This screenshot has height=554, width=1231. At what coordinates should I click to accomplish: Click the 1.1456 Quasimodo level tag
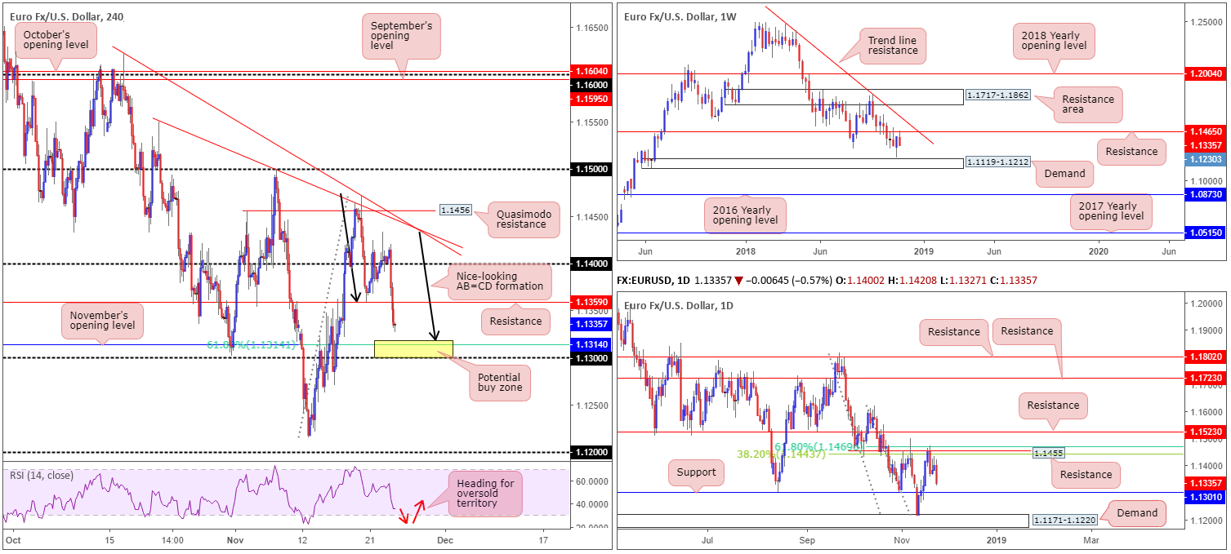[x=454, y=210]
